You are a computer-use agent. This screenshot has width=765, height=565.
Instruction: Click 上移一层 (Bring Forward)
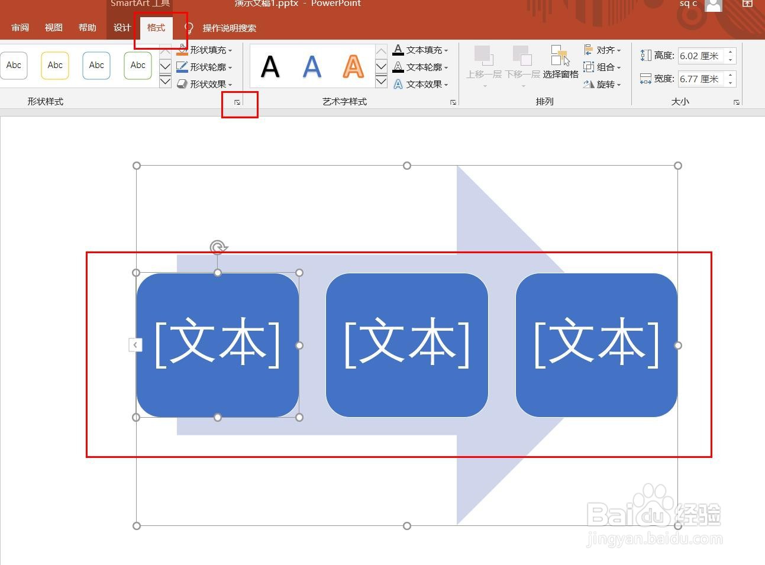point(484,62)
